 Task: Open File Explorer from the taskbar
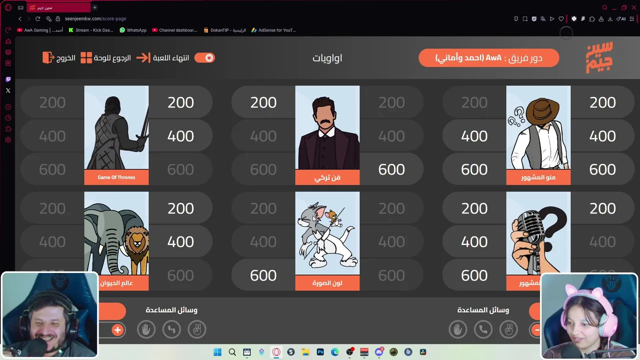[305, 352]
